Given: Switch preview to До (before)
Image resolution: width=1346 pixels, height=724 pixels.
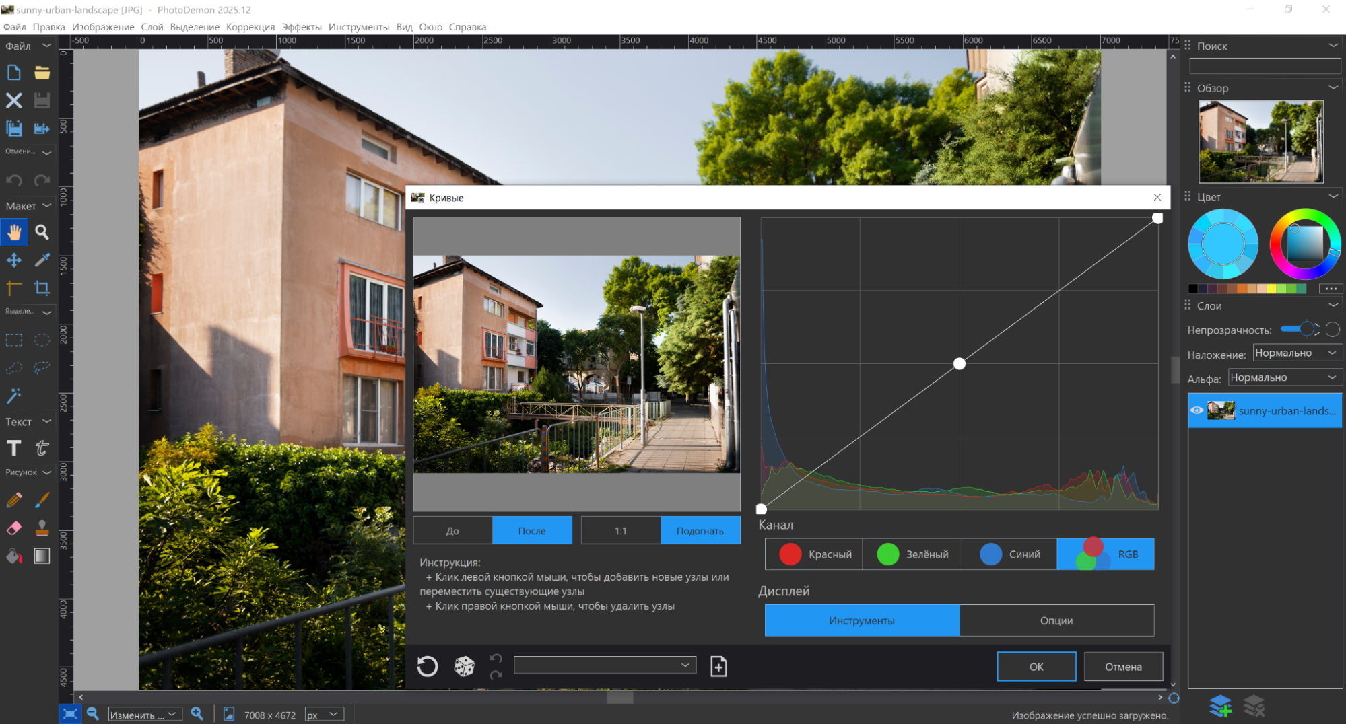Looking at the screenshot, I should pyautogui.click(x=452, y=530).
